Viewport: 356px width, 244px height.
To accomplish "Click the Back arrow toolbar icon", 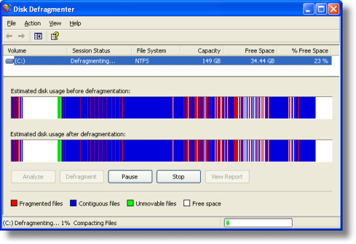I will [x=9, y=36].
